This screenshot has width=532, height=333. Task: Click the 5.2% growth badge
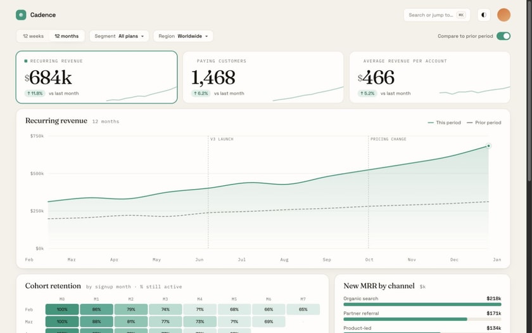[x=367, y=93]
